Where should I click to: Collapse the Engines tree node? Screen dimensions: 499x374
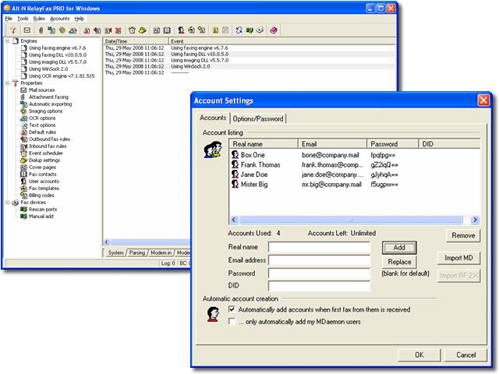coord(7,41)
